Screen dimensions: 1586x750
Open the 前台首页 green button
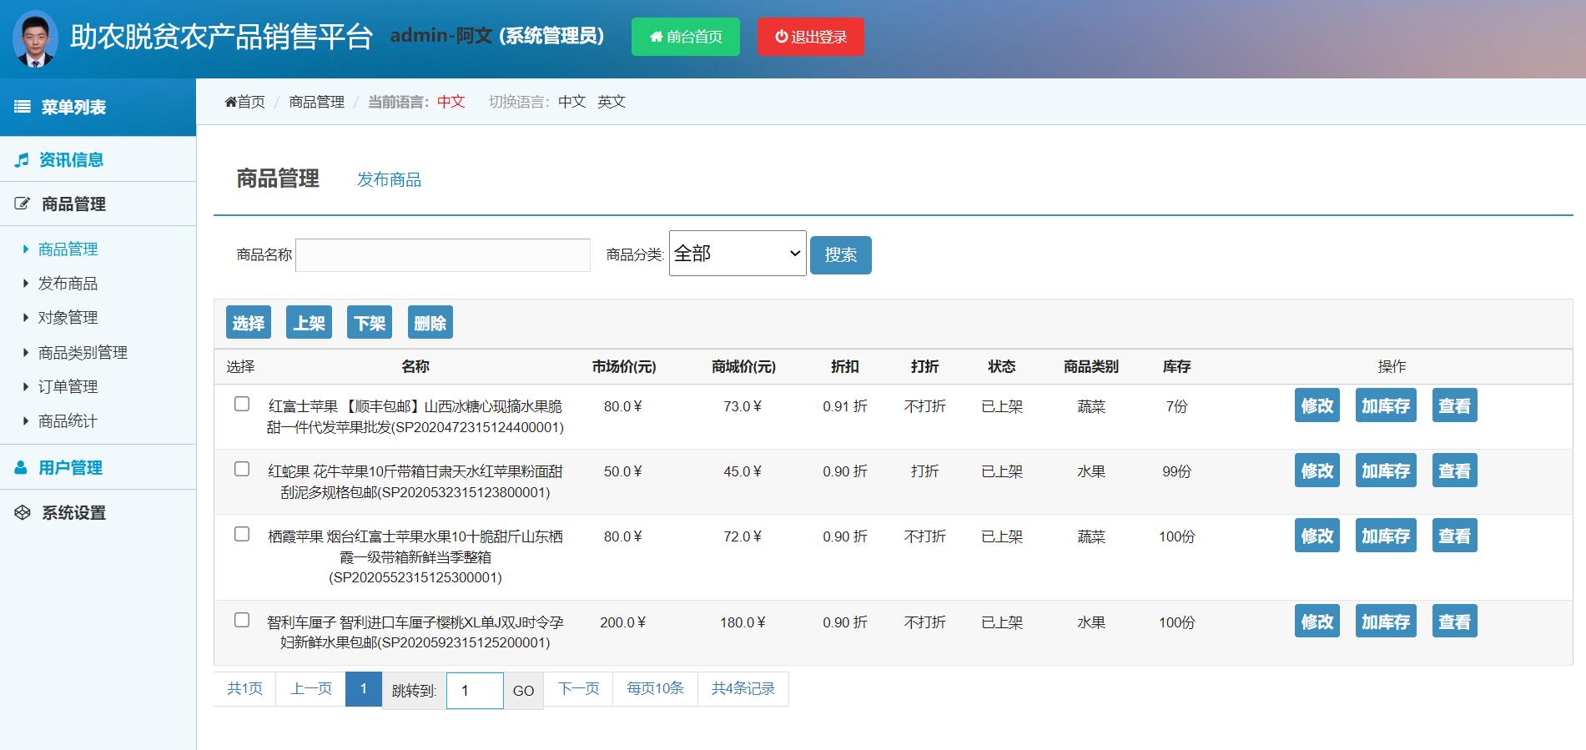686,37
